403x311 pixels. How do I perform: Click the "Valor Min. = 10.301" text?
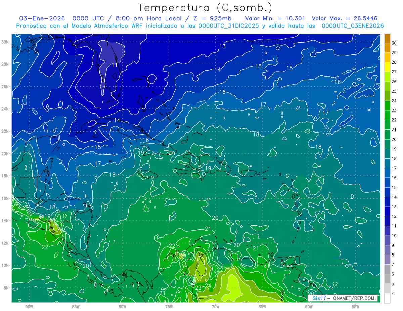click(276, 18)
